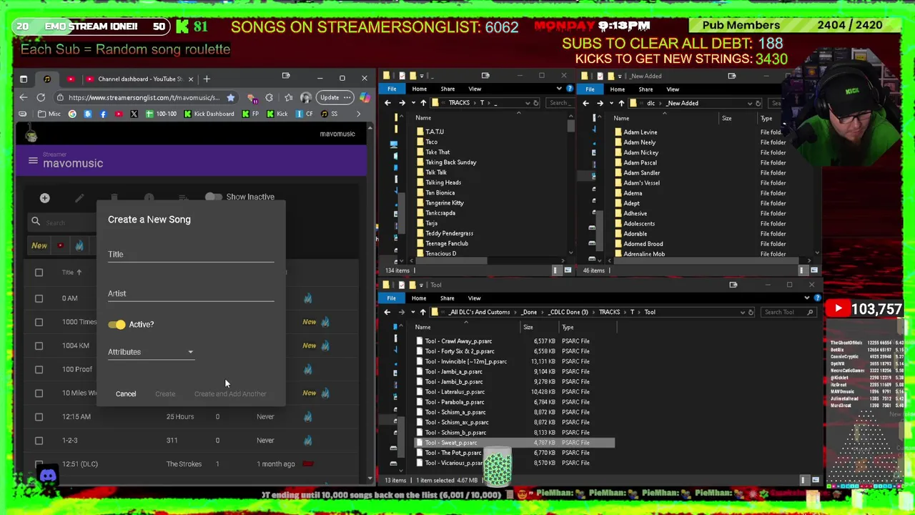The height and width of the screenshot is (515, 915).
Task: Check the box for 12:15 AM song
Action: (x=39, y=416)
